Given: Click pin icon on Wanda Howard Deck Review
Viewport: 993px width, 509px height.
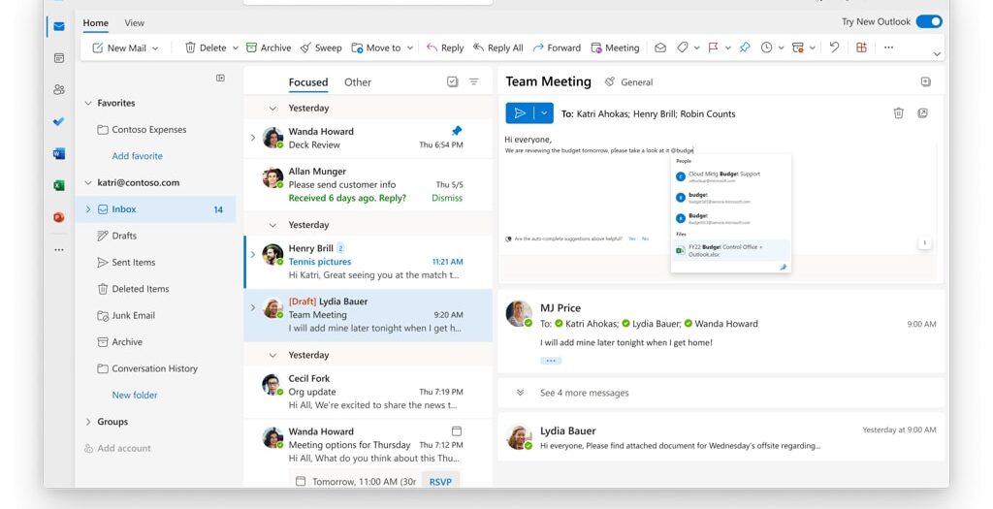Looking at the screenshot, I should (x=457, y=131).
